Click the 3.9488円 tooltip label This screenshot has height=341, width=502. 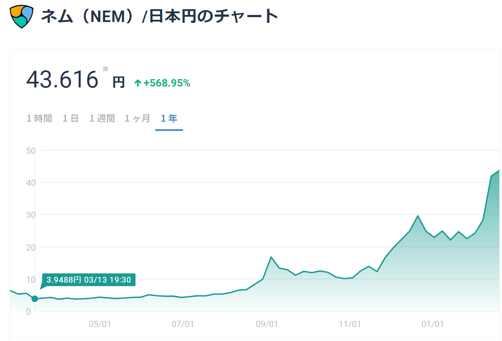tap(88, 279)
